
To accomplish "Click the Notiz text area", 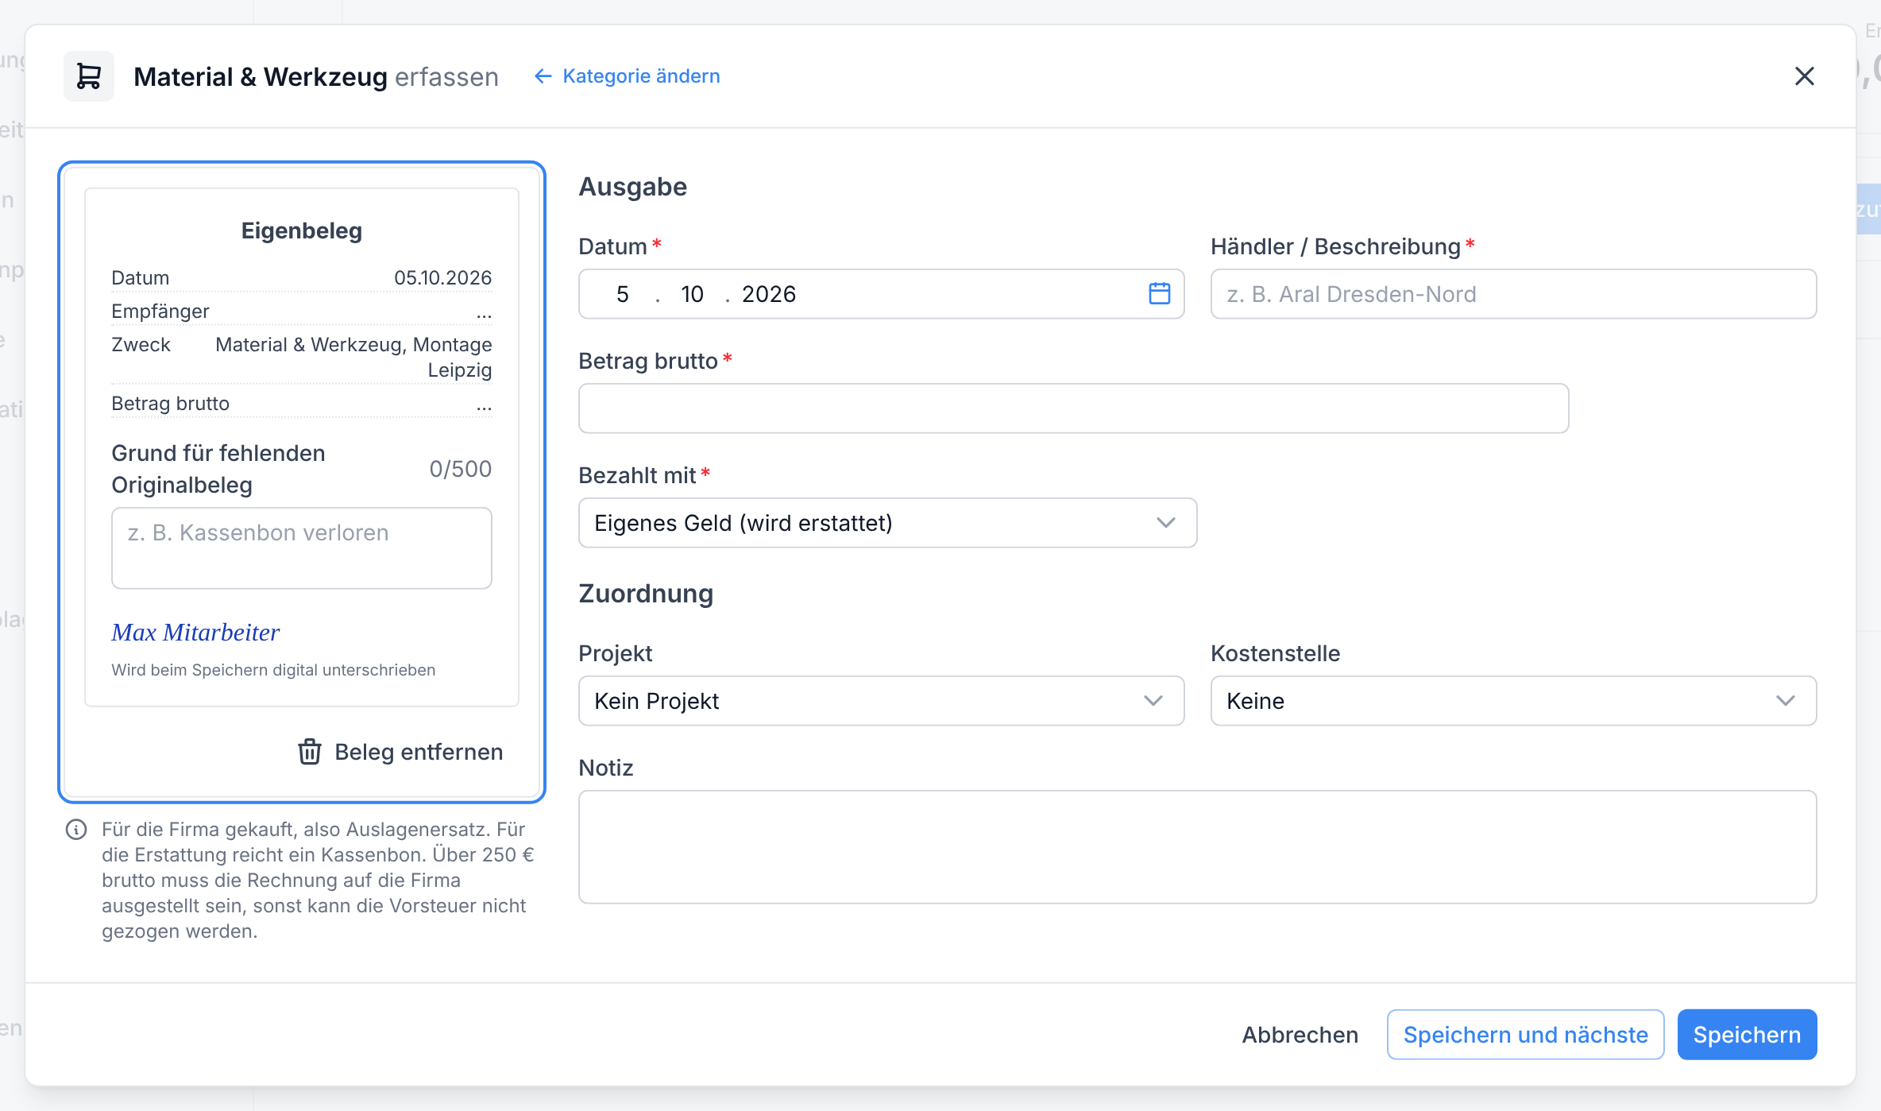I will coord(1197,847).
